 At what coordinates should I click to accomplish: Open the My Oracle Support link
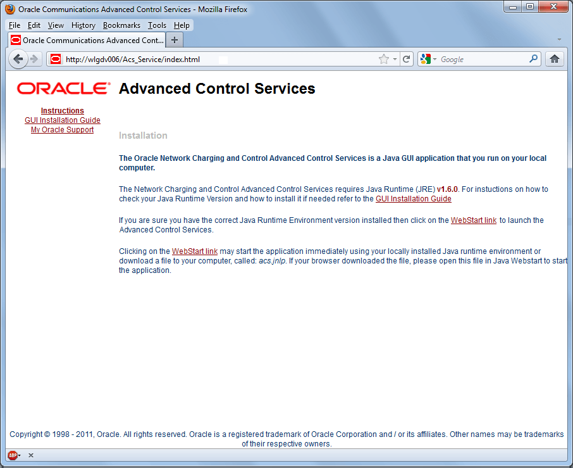point(63,130)
